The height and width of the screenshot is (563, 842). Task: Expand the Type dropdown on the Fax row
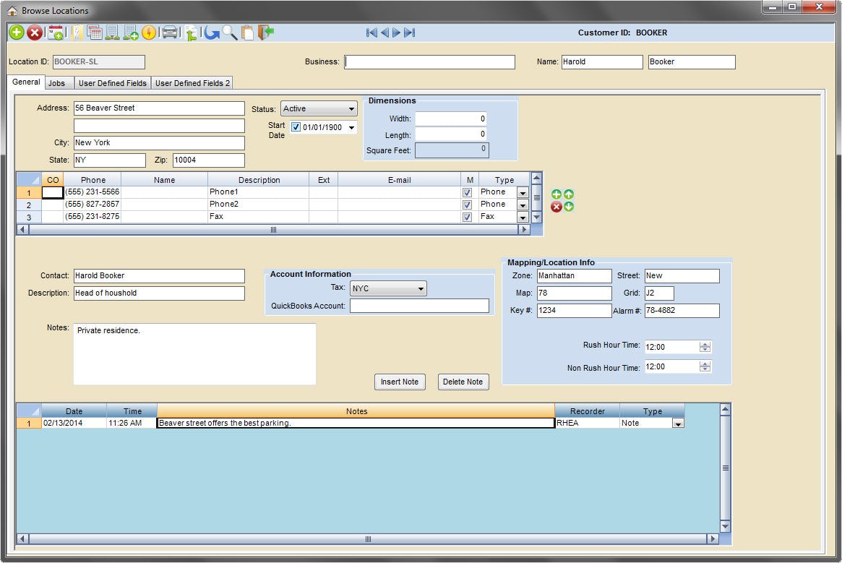tap(523, 217)
